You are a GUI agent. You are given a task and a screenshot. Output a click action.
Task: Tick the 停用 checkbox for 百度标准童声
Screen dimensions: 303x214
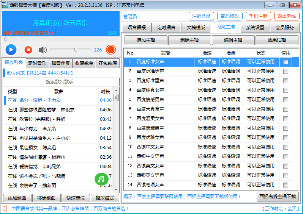(286, 81)
